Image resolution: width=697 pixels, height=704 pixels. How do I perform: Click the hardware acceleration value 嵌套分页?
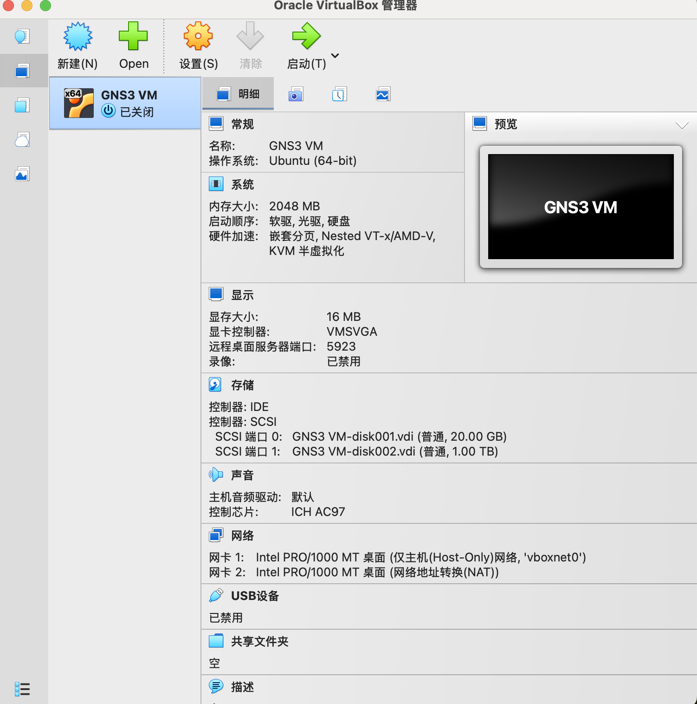tap(292, 236)
